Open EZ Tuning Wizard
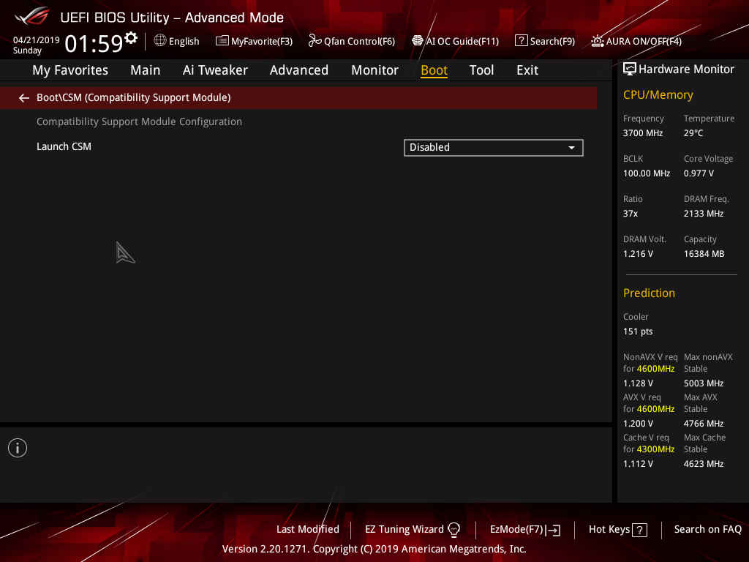 [404, 530]
